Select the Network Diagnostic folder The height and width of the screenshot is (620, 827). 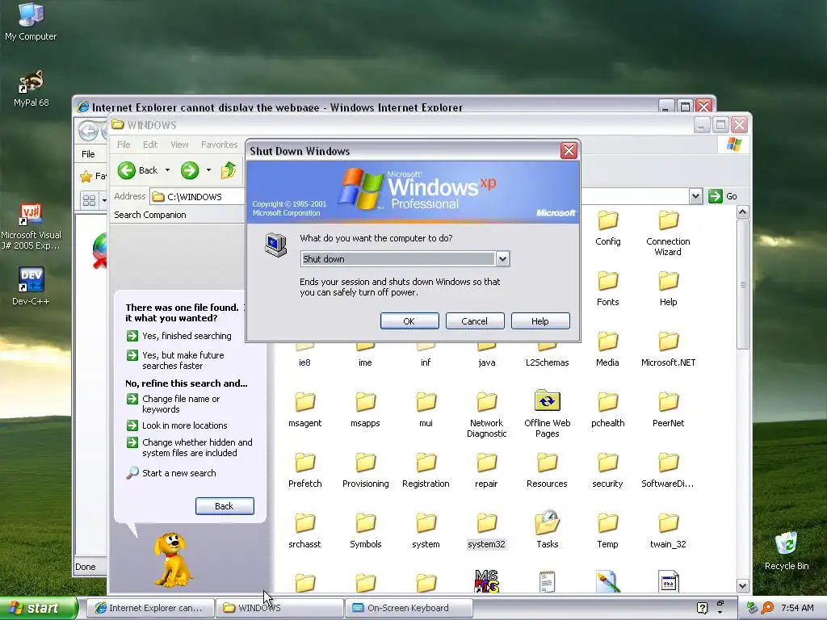[x=486, y=414]
